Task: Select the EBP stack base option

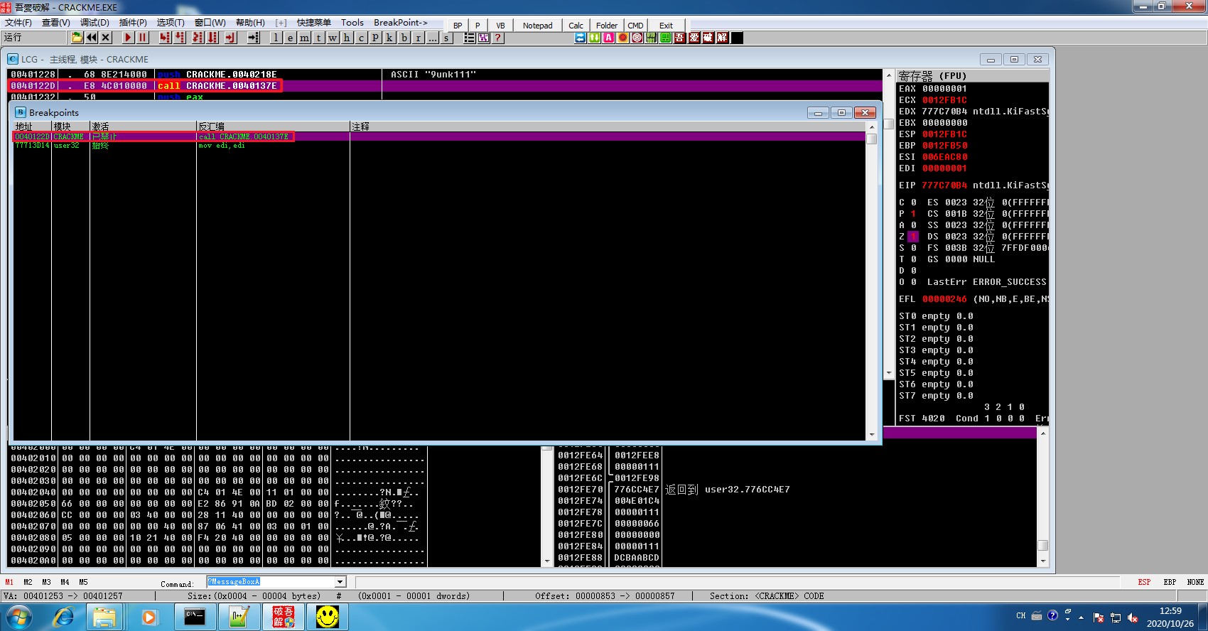Action: pyautogui.click(x=1170, y=582)
